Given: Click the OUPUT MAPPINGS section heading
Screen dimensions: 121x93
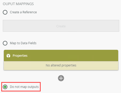Looking at the screenshot, I should 18,4.
